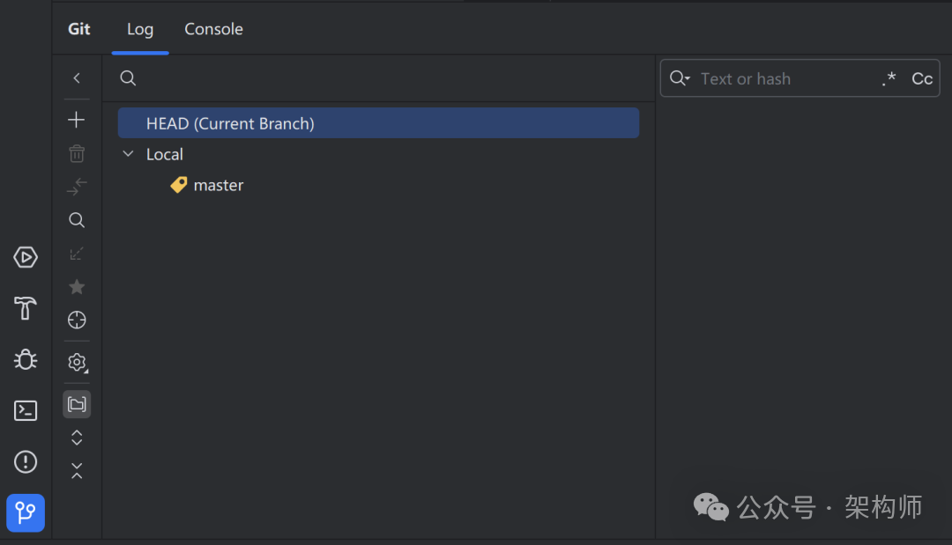This screenshot has height=545, width=952.
Task: Collapse the Local branches node
Action: [129, 154]
